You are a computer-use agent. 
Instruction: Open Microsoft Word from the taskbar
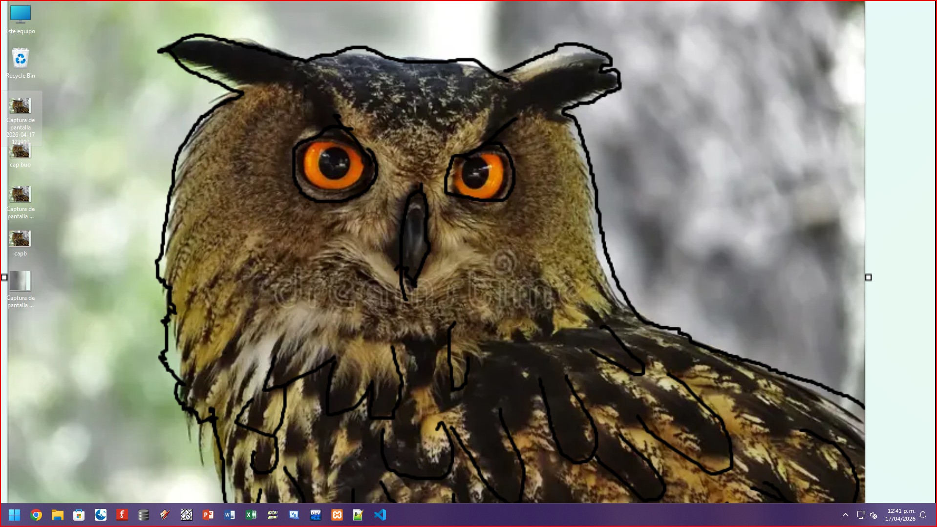[230, 515]
